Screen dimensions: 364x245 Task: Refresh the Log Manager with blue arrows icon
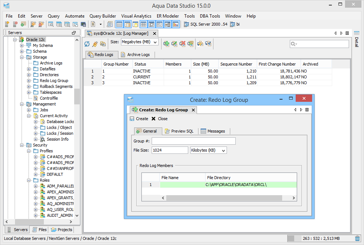pos(87,44)
